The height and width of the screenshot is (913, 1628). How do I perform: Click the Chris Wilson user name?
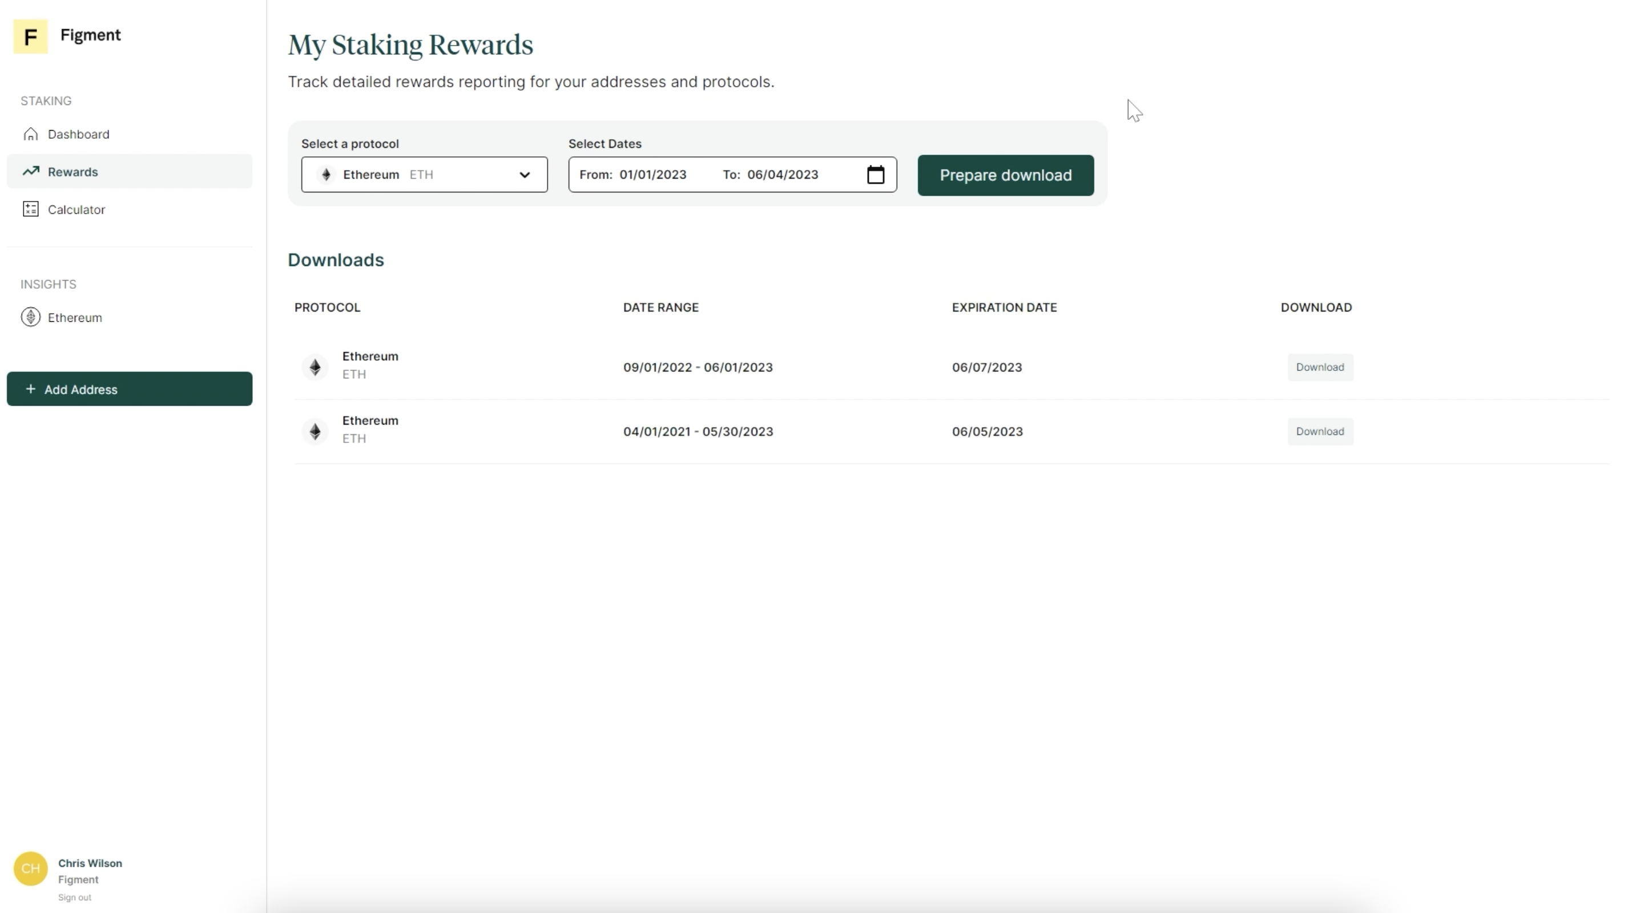90,863
